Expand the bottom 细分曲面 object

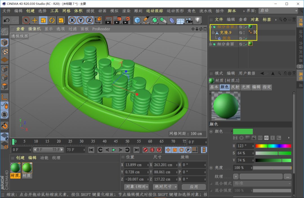(x=210, y=44)
